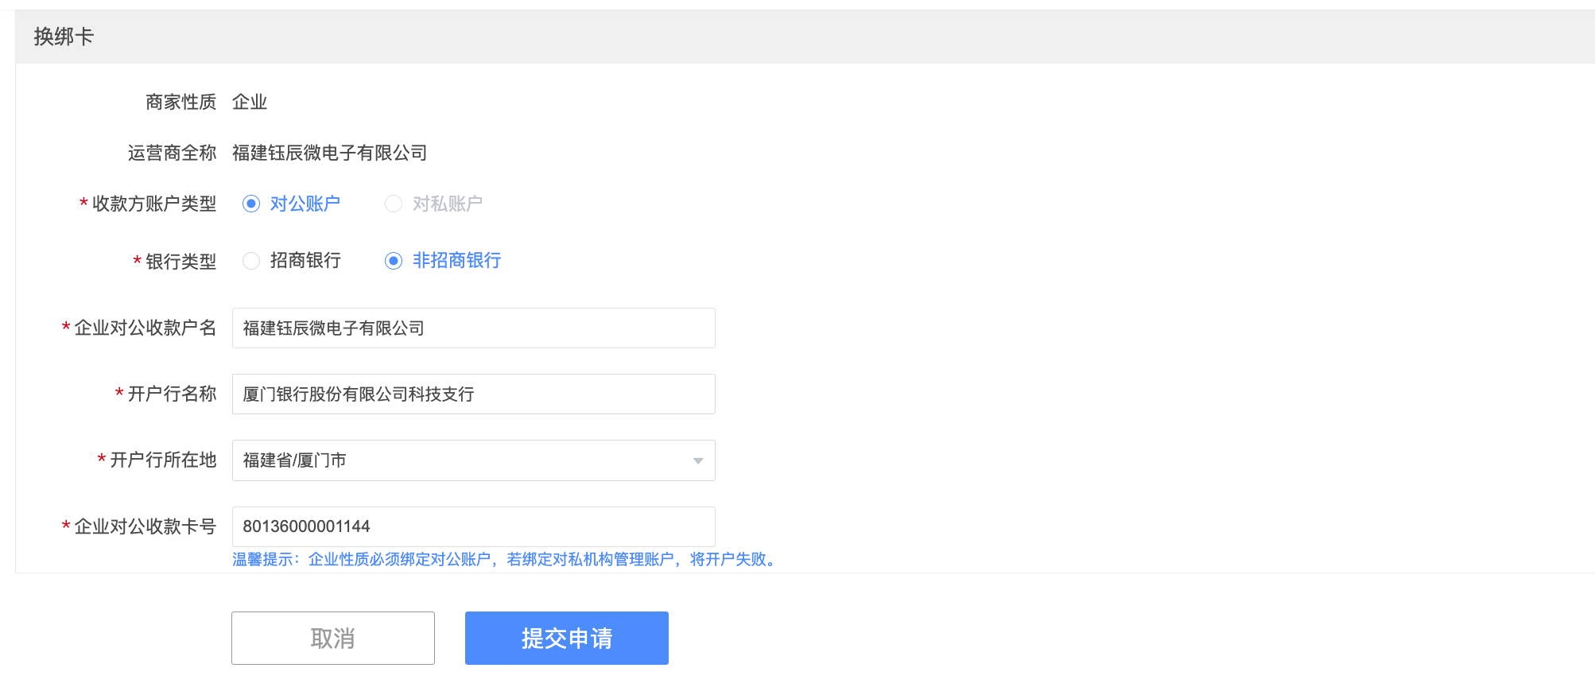Click the 企业对公收款卡号 input field
1595x695 pixels.
[x=473, y=526]
